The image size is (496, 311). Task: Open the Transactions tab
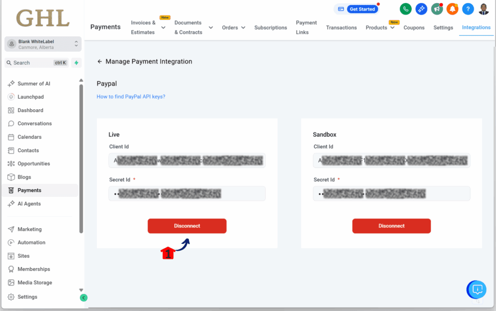[x=341, y=28]
